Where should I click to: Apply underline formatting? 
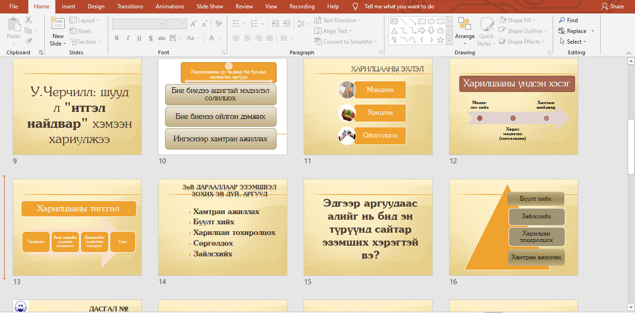pos(139,38)
